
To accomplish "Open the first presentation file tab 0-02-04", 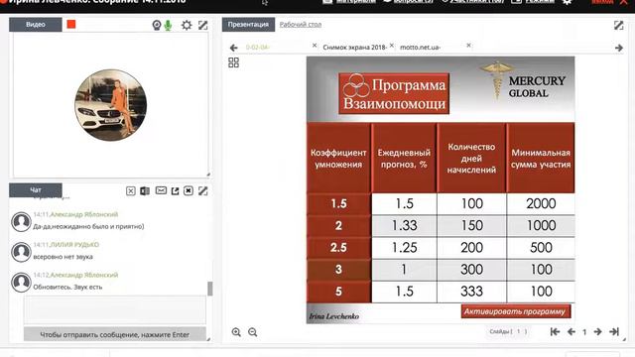I will tap(258, 48).
